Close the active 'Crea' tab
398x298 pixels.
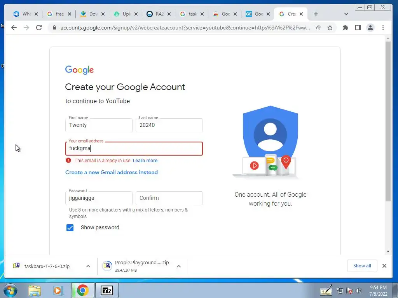[x=301, y=14]
